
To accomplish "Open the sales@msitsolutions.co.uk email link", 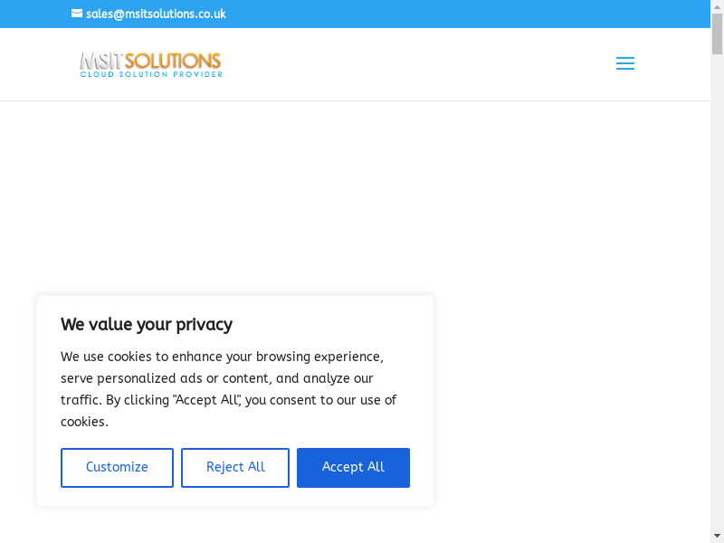I will (x=156, y=14).
